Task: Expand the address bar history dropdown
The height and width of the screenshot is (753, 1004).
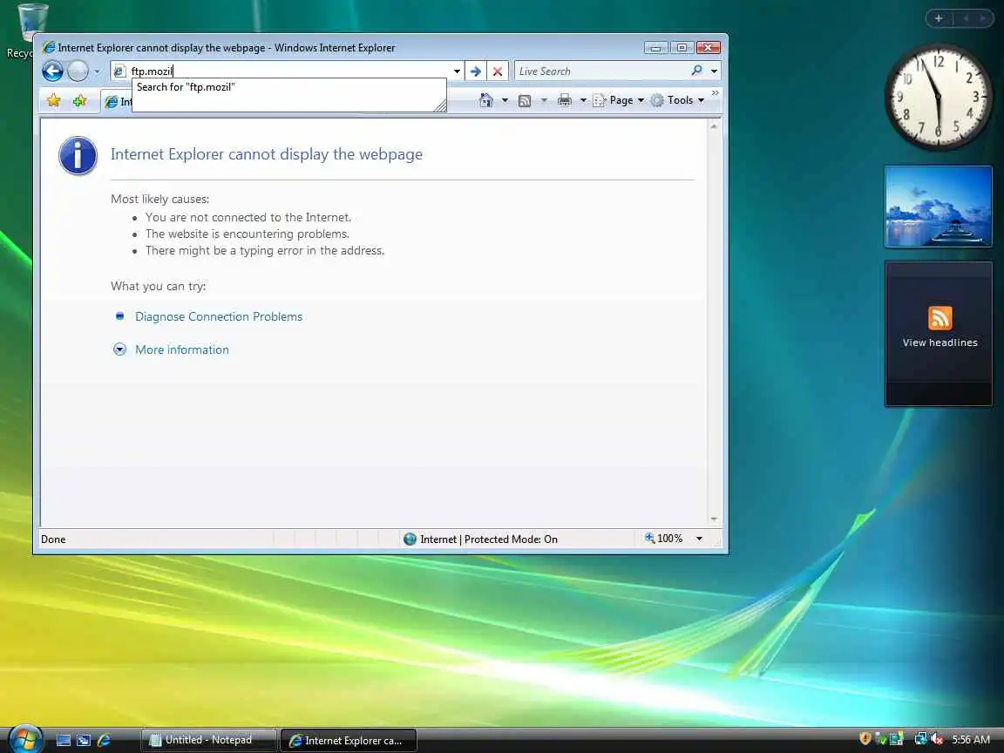Action: [x=457, y=71]
